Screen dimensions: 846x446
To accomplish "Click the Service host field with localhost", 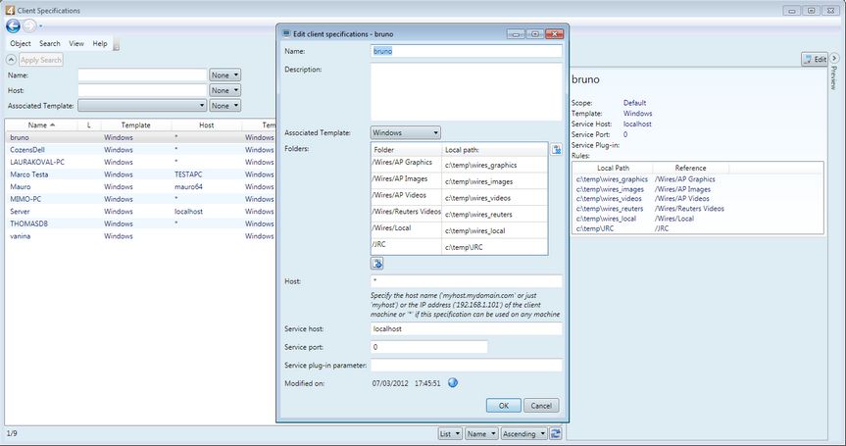I will pos(467,328).
